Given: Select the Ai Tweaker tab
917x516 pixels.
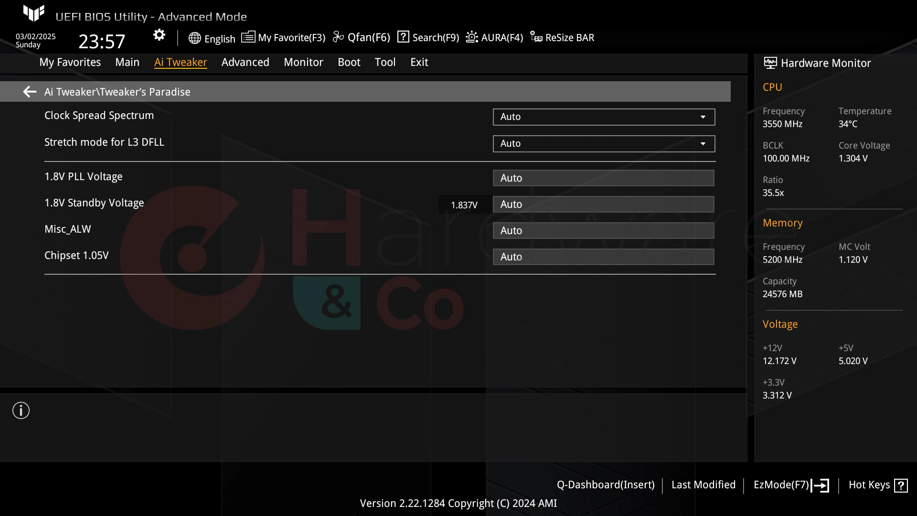Looking at the screenshot, I should pyautogui.click(x=181, y=62).
